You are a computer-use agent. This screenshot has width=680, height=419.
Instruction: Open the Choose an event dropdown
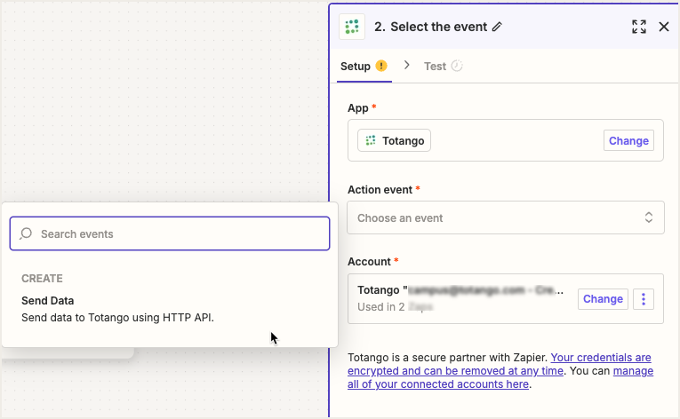pos(505,217)
